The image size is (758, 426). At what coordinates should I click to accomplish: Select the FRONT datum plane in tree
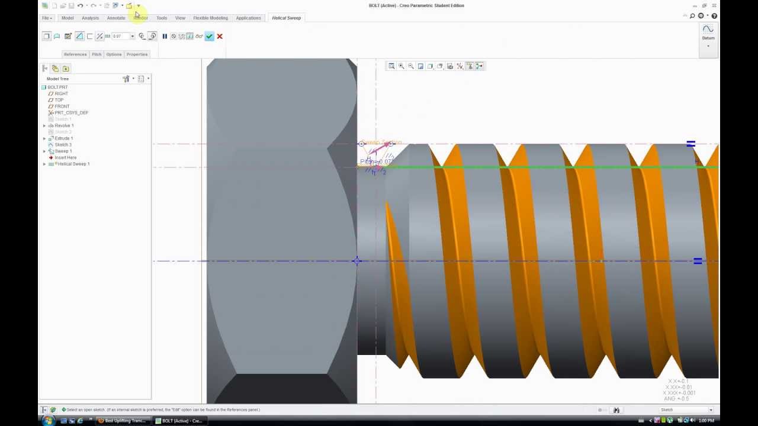62,106
